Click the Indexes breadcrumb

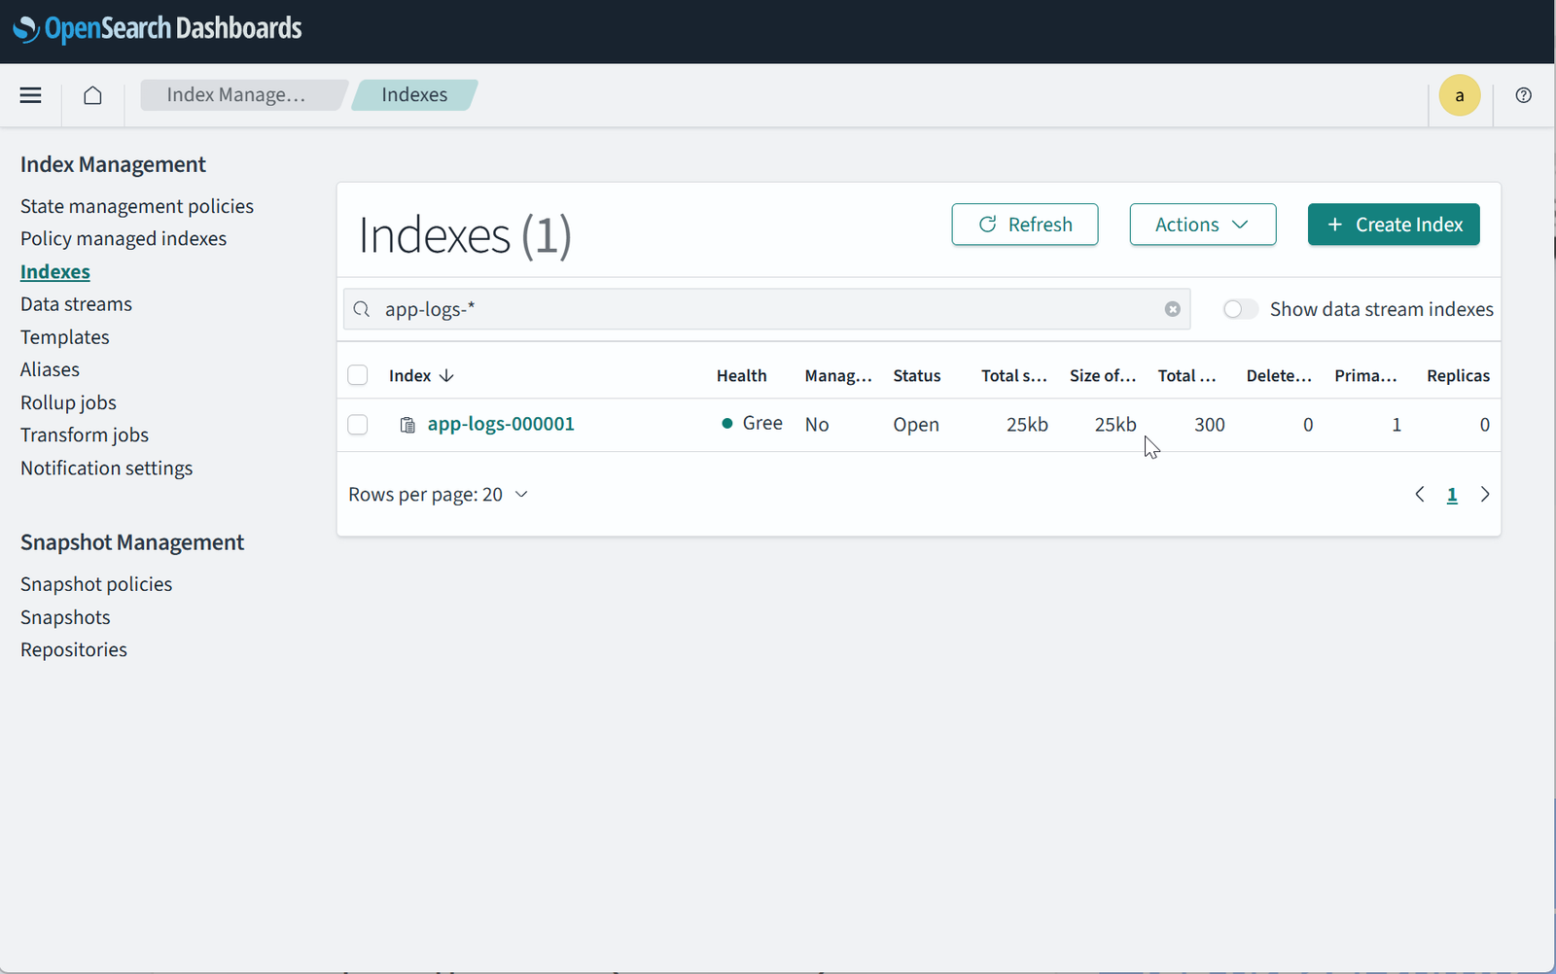point(414,95)
